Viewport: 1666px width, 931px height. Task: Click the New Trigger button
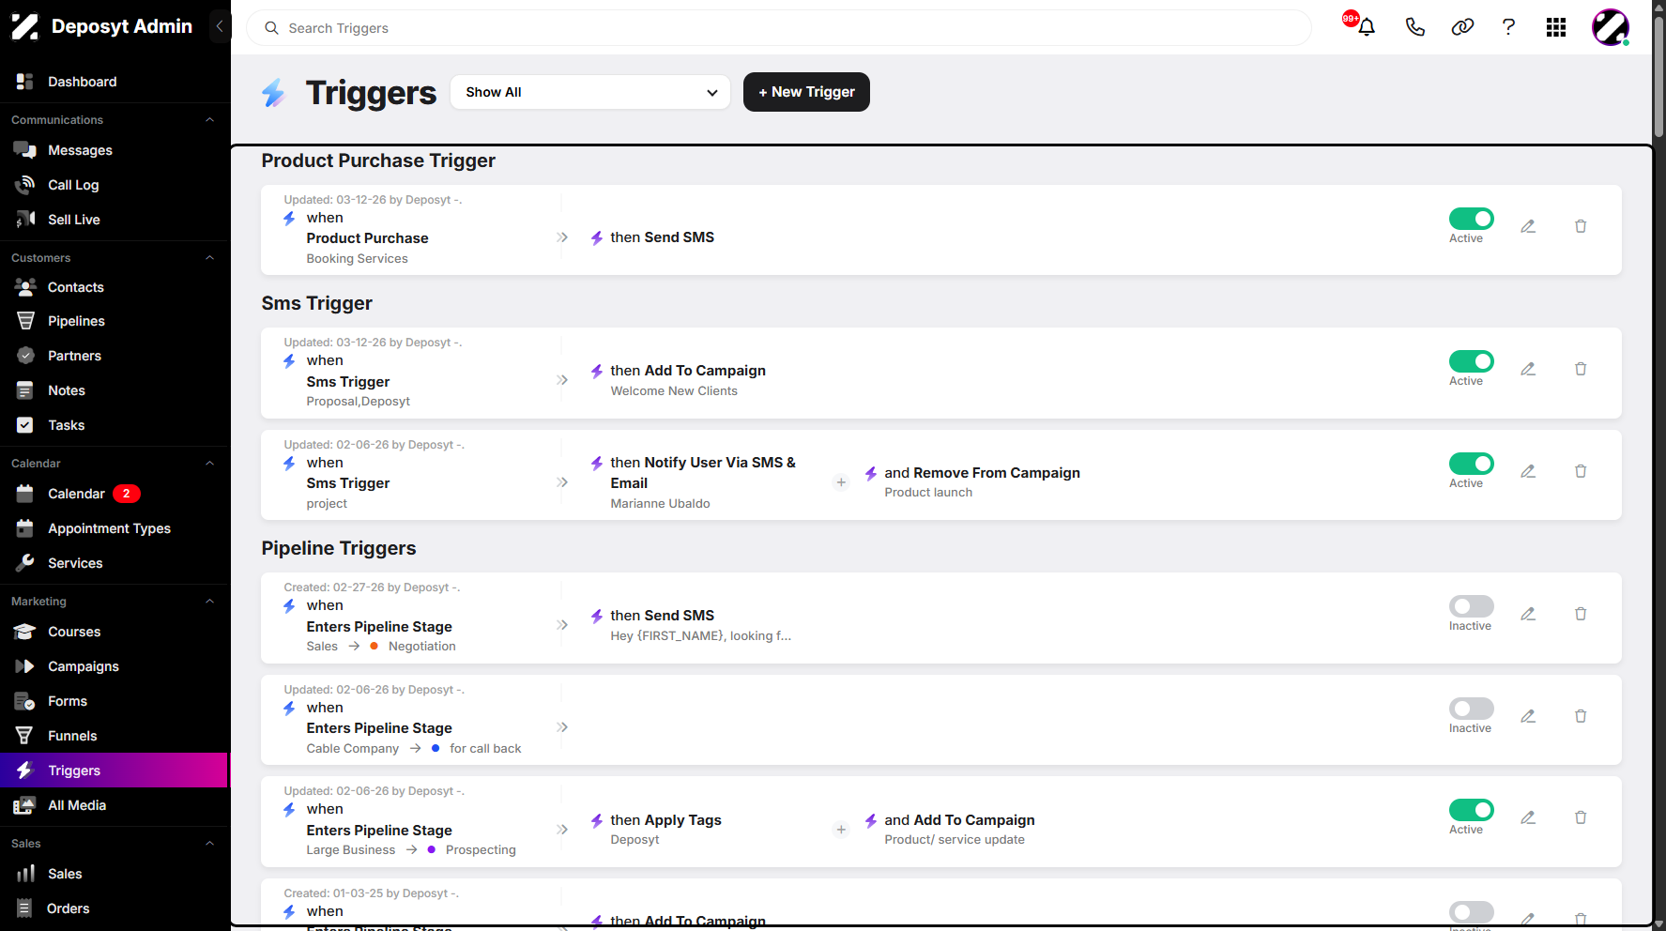(x=806, y=92)
